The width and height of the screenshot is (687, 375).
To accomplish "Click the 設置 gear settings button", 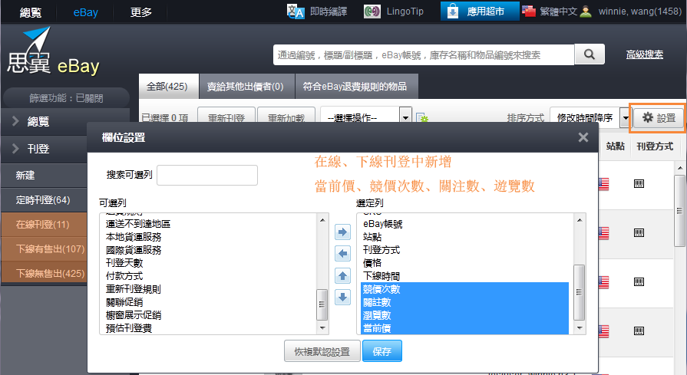I will (659, 117).
